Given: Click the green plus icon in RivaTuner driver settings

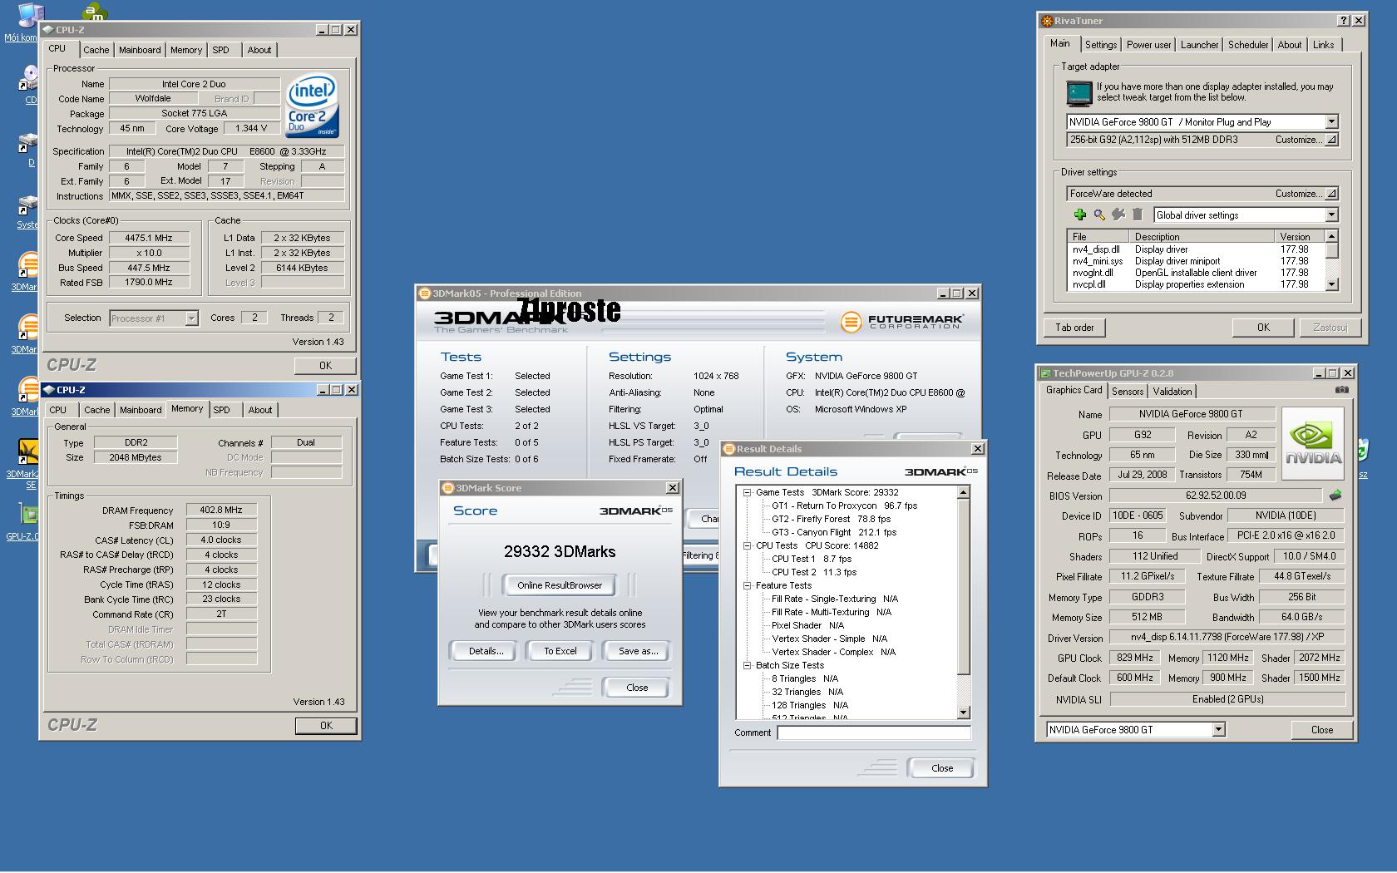Looking at the screenshot, I should [1080, 215].
